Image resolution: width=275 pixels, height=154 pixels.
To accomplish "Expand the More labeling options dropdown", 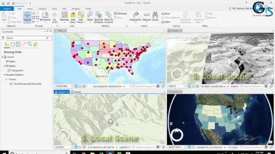I will click(166, 22).
